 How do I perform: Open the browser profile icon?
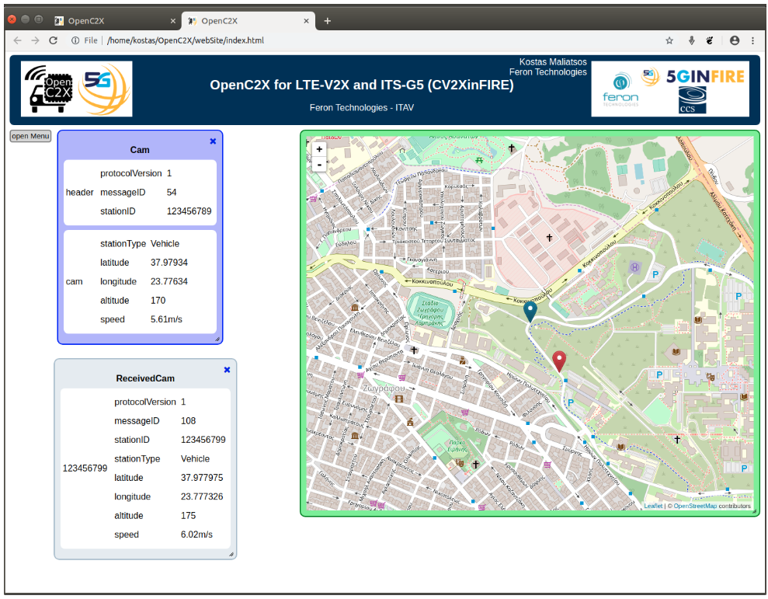point(735,40)
